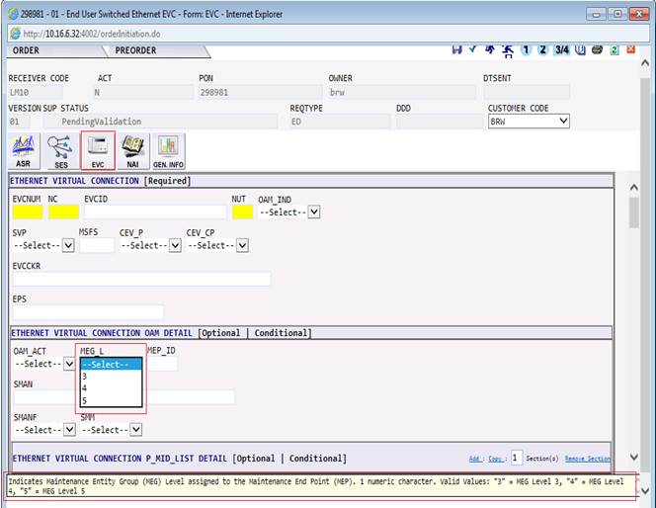Click the Save disk icon in toolbar
The image size is (656, 508).
456,49
